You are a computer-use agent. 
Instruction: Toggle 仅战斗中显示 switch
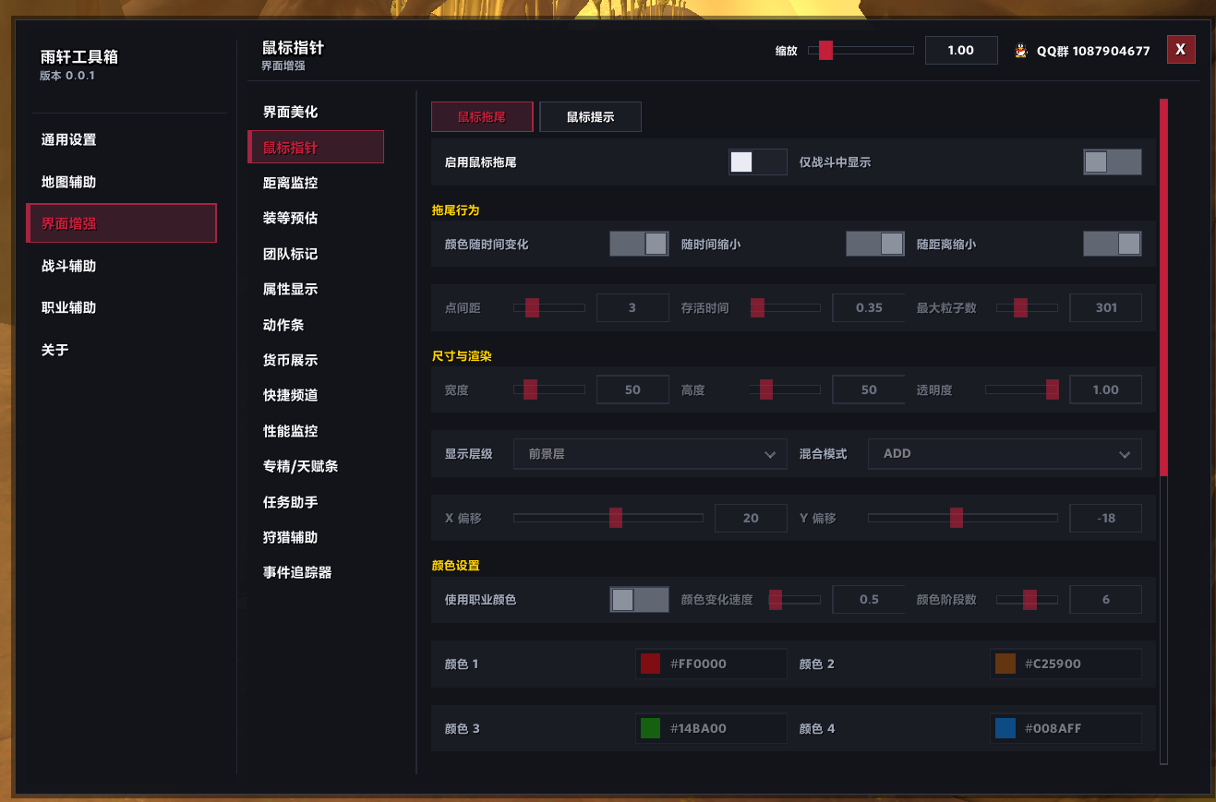click(x=1112, y=162)
